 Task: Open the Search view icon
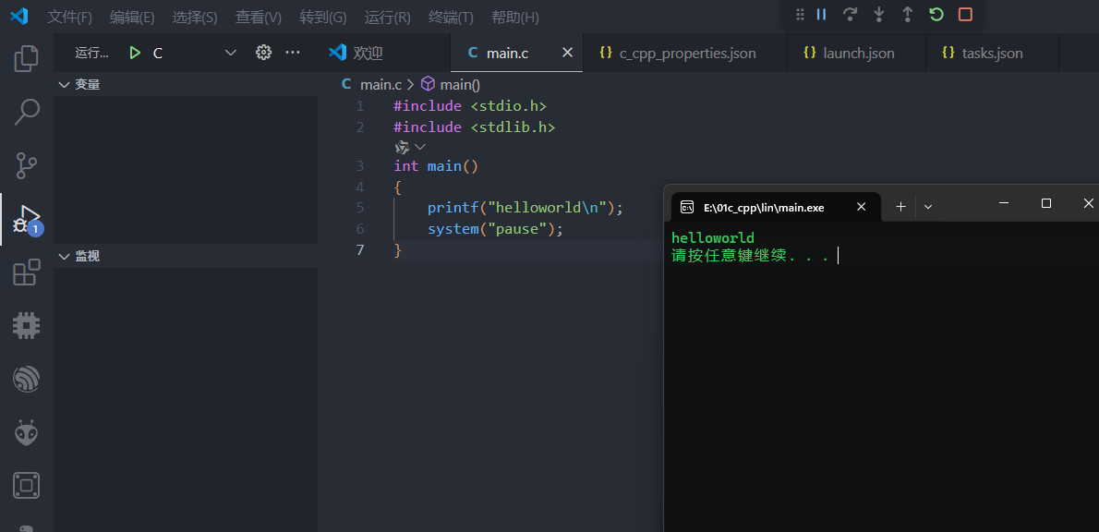point(27,112)
